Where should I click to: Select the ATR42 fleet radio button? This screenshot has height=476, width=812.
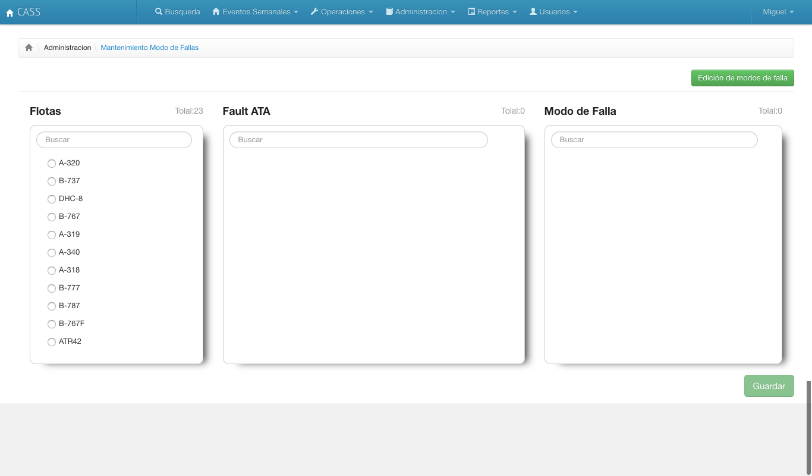52,342
